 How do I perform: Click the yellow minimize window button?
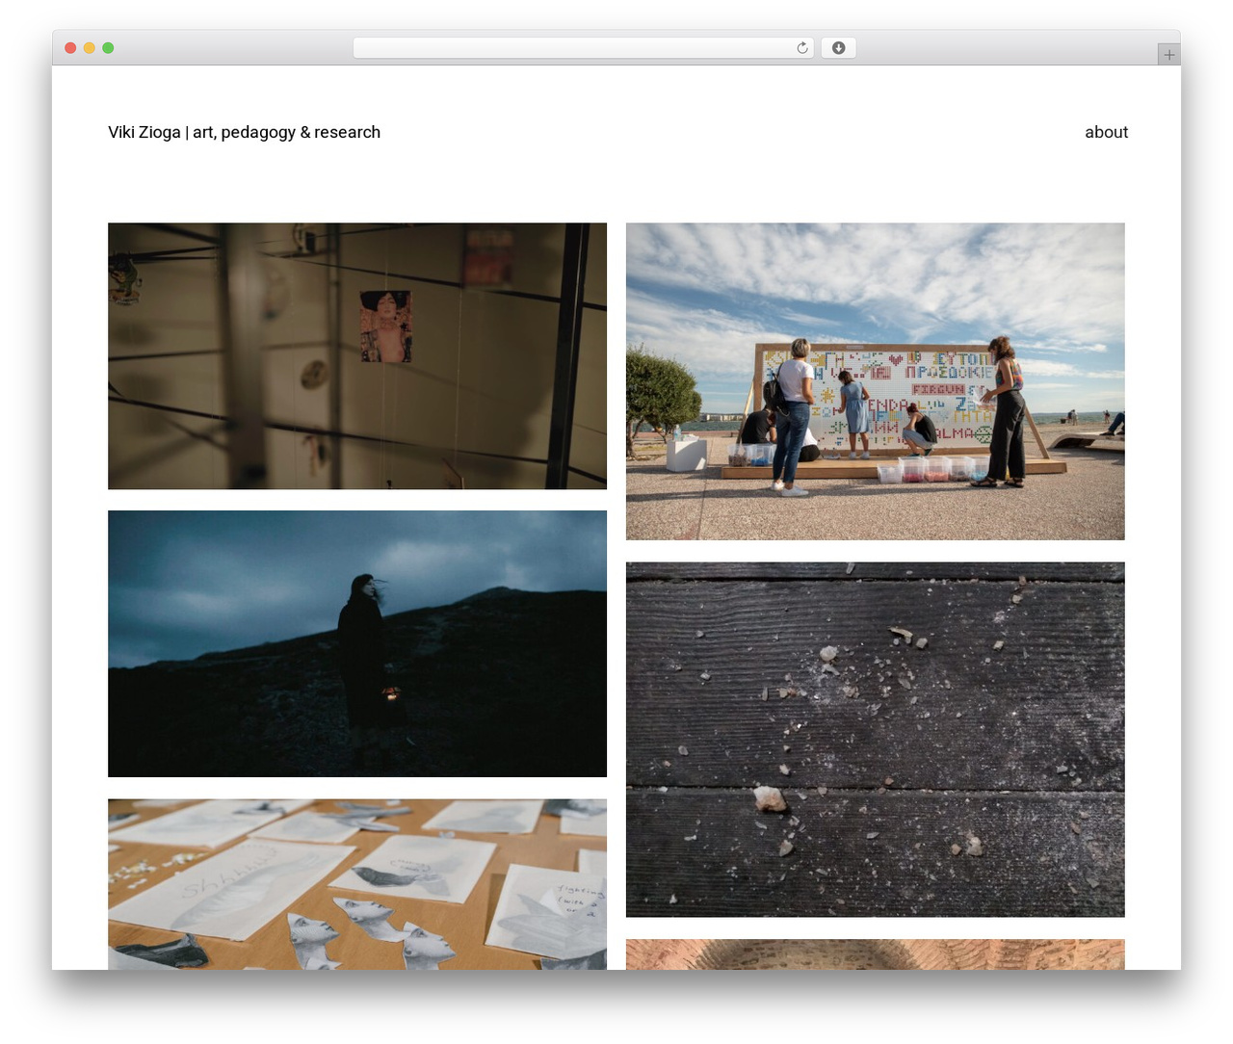coord(89,48)
